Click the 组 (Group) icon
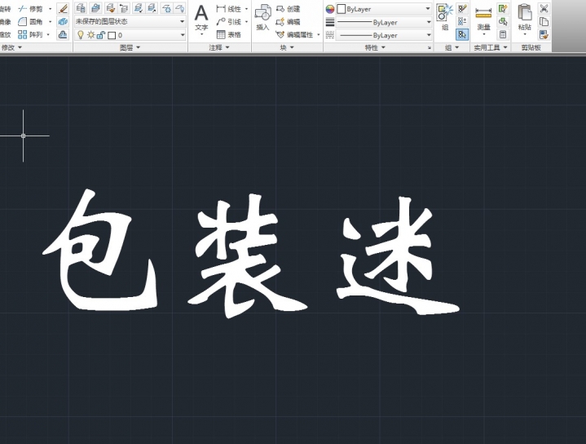Viewport: 586px width, 444px height. (445, 18)
